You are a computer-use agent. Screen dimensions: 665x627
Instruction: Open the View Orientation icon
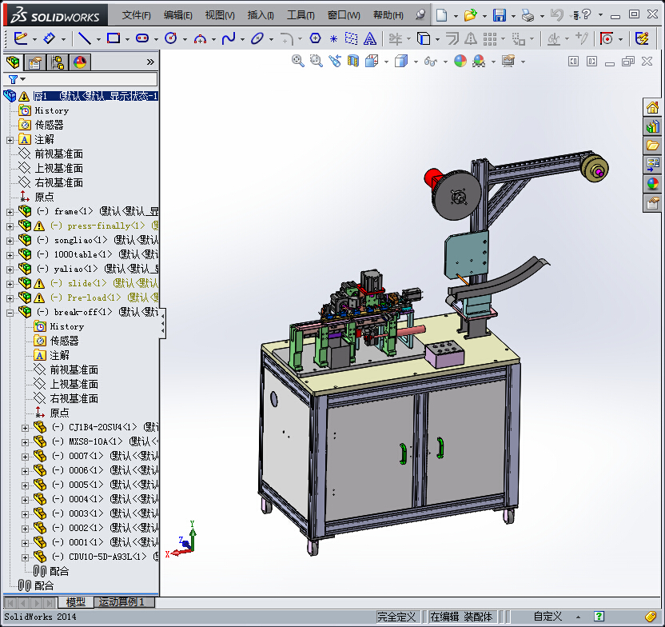click(372, 61)
